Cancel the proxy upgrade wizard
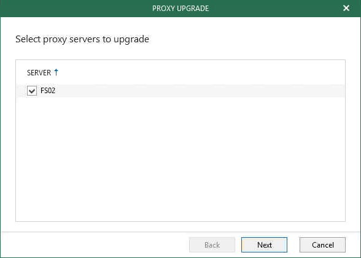 point(322,245)
